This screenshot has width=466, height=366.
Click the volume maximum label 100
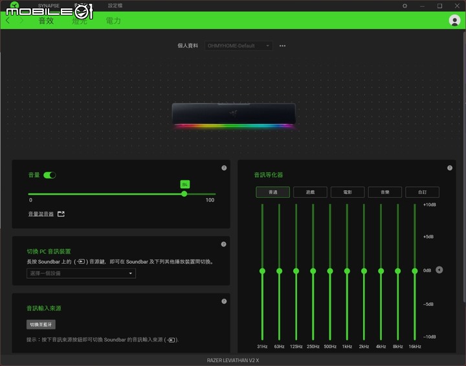210,200
